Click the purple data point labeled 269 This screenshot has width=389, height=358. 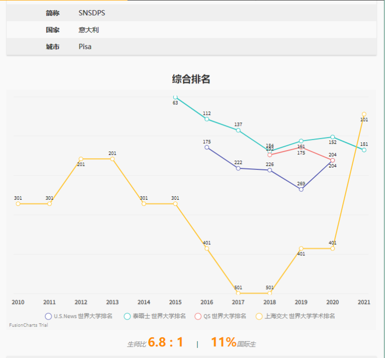point(301,189)
